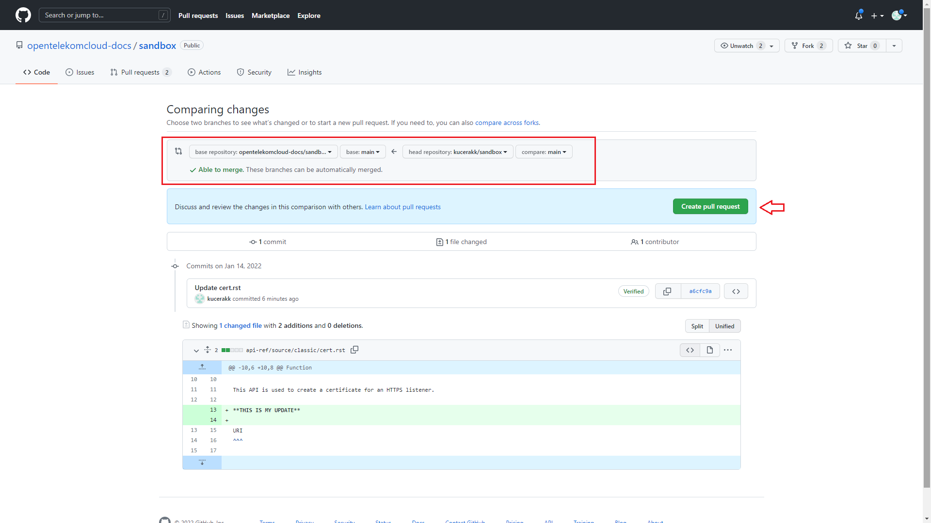Open the Unwatch notifications dropdown
Image resolution: width=931 pixels, height=523 pixels.
click(747, 46)
